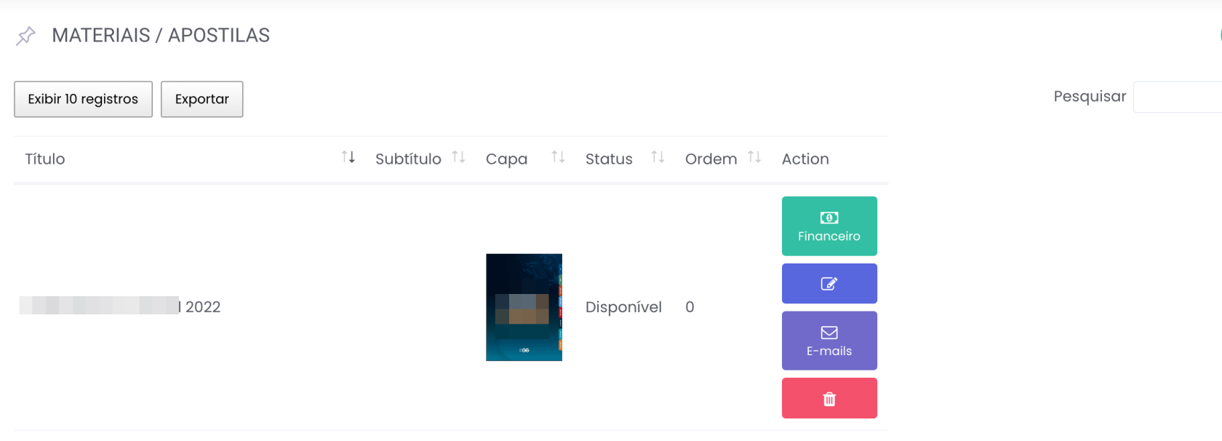Click the pin icon beside Materiais / Apostilas
Screen dimensions: 1222x441
point(25,36)
